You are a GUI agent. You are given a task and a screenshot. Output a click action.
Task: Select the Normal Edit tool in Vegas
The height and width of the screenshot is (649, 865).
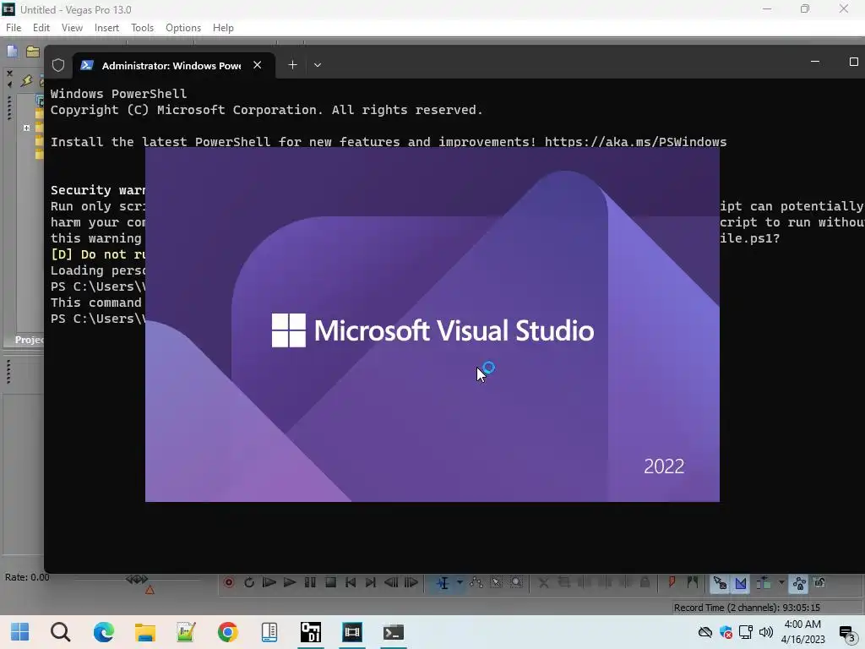(443, 583)
